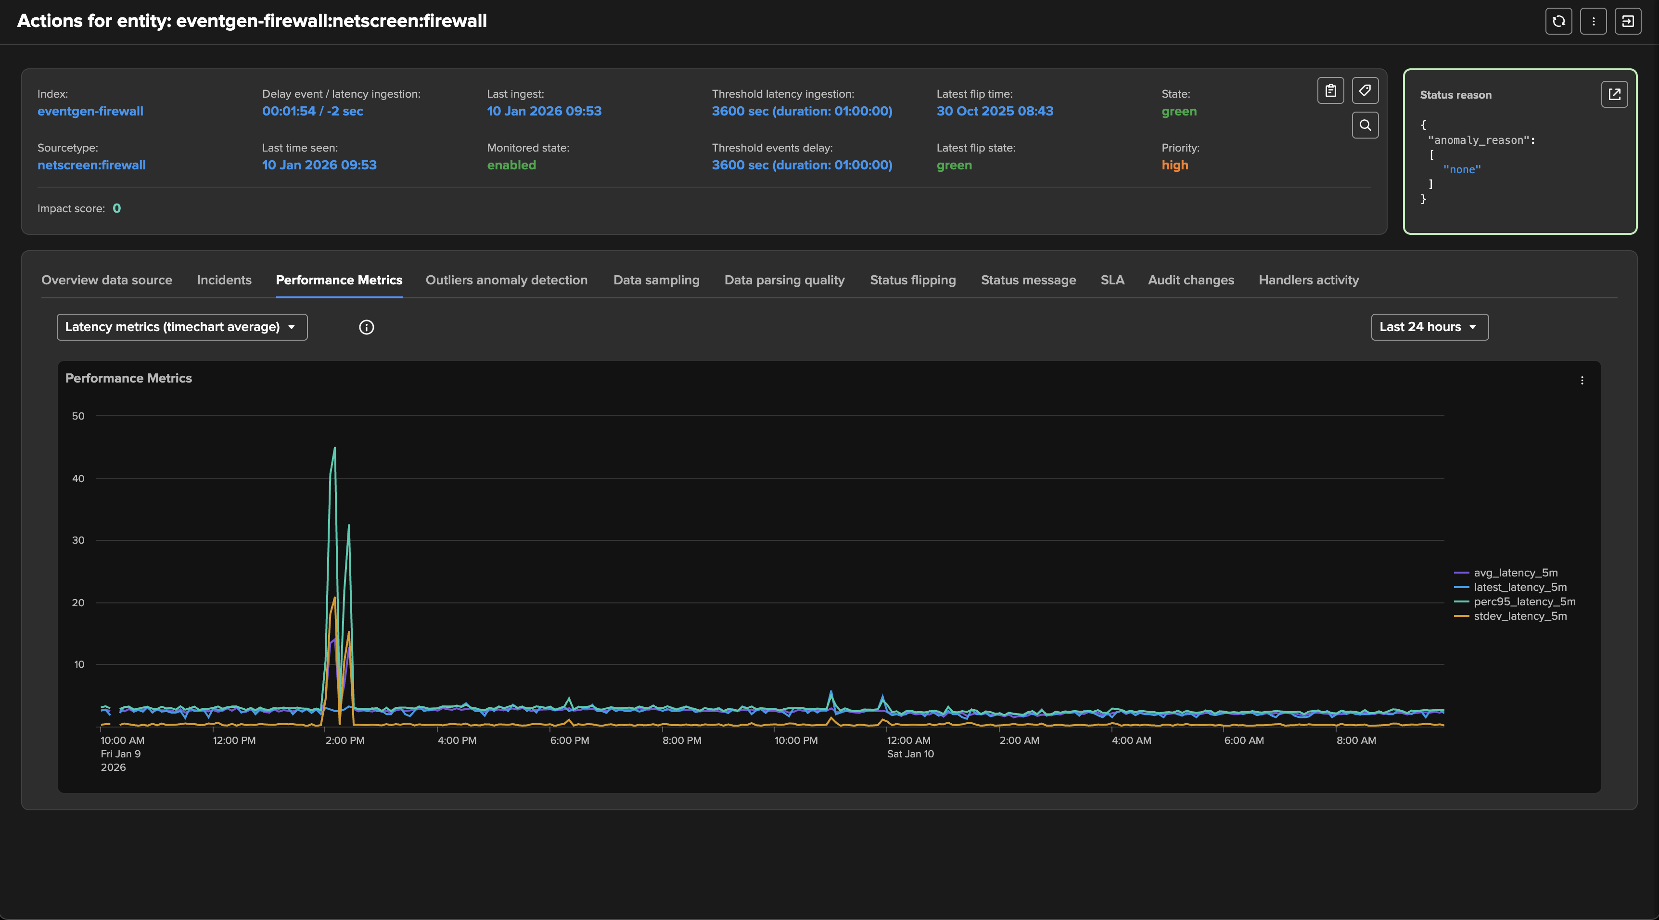Toggle perc95_latency_5m series in legend
1659x920 pixels.
coord(1524,602)
